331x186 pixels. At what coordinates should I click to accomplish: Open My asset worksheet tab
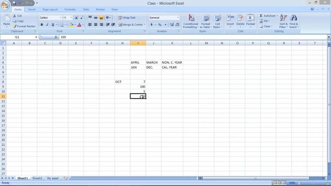point(53,178)
